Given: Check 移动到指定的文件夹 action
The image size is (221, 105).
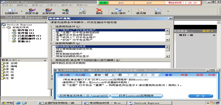Looking at the screenshot, I should tap(54, 46).
